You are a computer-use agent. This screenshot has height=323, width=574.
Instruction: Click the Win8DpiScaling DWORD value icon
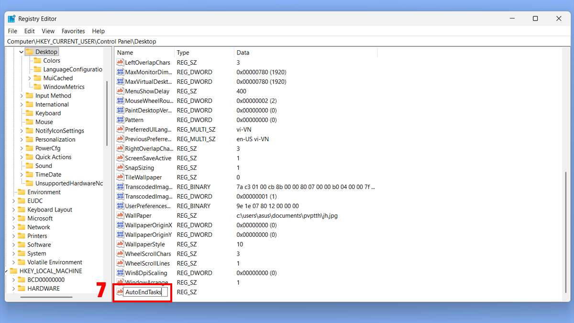point(120,273)
